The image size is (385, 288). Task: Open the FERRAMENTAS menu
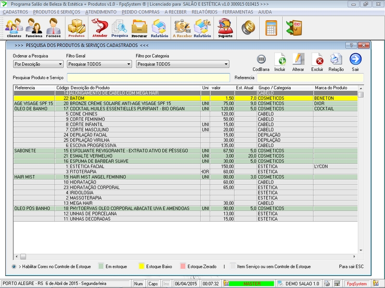click(238, 12)
